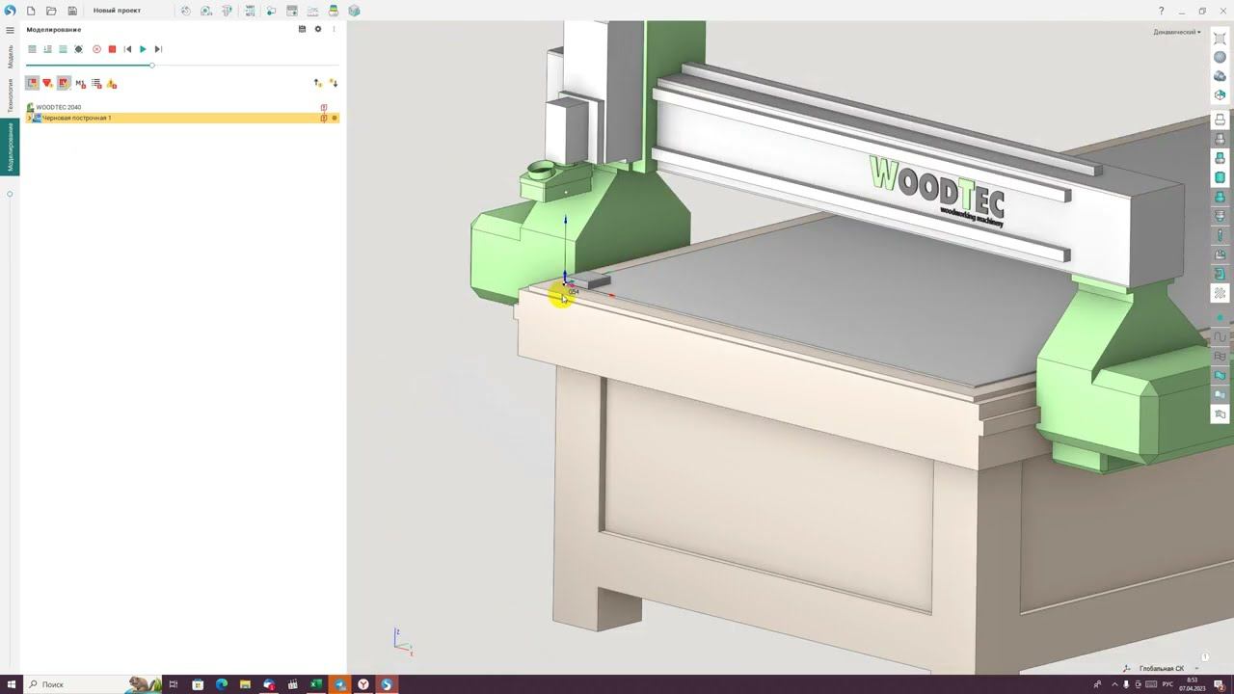Toggle the first red stop-condition filter

(x=32, y=83)
